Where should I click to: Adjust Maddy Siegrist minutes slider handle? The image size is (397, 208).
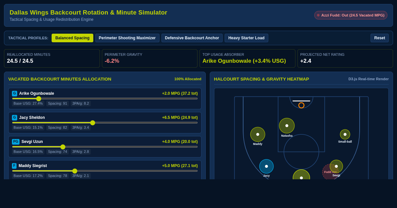tap(75, 171)
